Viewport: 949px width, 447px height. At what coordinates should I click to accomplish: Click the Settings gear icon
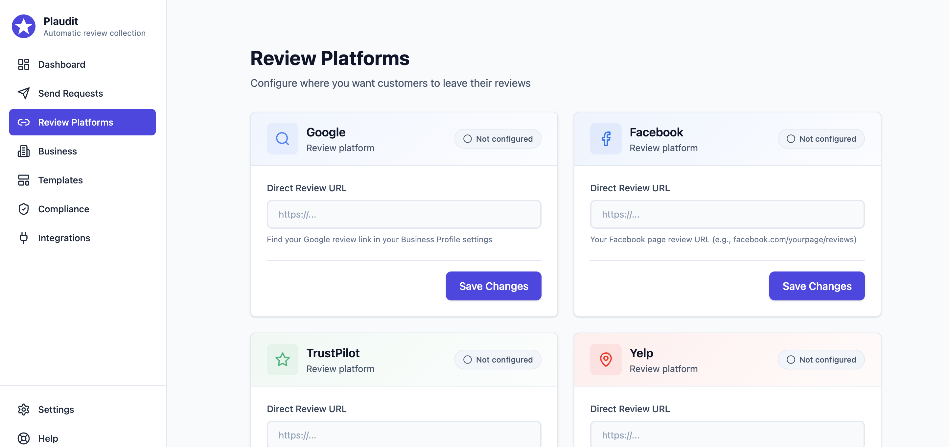pyautogui.click(x=24, y=410)
